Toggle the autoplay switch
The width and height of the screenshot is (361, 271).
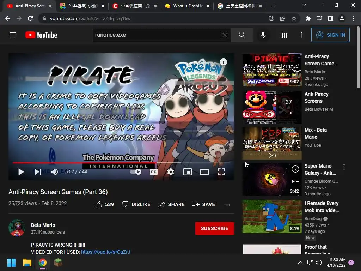(x=136, y=172)
